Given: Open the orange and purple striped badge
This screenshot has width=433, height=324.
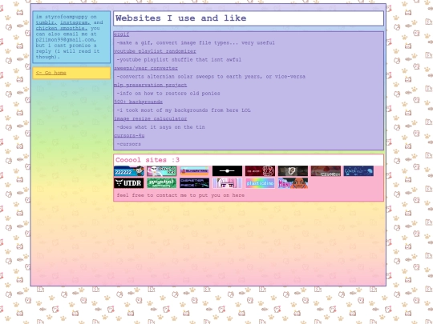Looking at the screenshot, I should click(x=194, y=171).
